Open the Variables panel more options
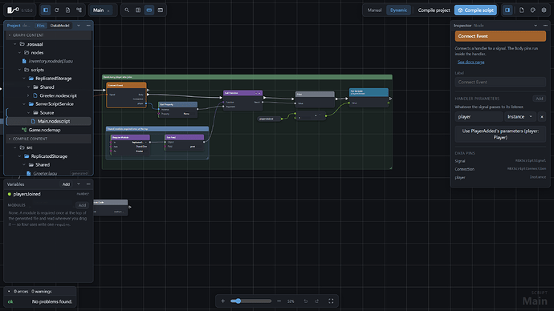Image resolution: width=554 pixels, height=311 pixels. (88, 184)
